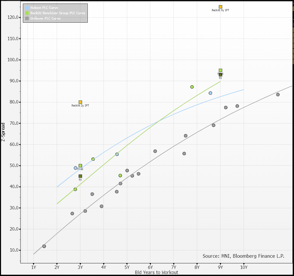Select the lowest grey Unilever dot near 12 spread
This screenshot has width=294, height=276.
point(44,246)
